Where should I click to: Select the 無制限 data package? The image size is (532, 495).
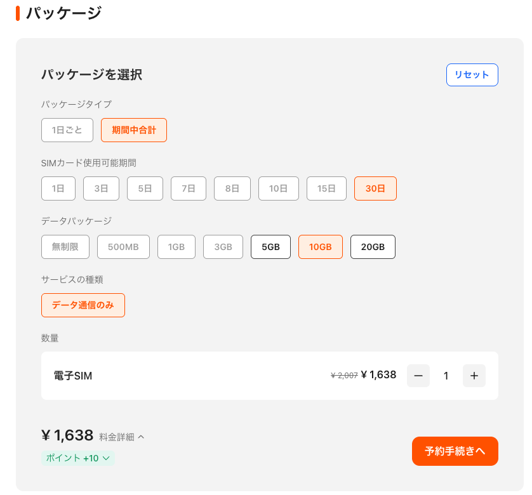(x=65, y=246)
